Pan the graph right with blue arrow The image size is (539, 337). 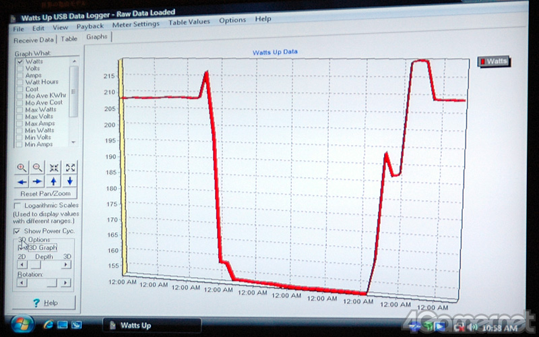pyautogui.click(x=38, y=181)
